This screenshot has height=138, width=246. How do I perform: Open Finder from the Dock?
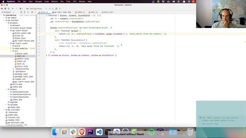(55, 132)
